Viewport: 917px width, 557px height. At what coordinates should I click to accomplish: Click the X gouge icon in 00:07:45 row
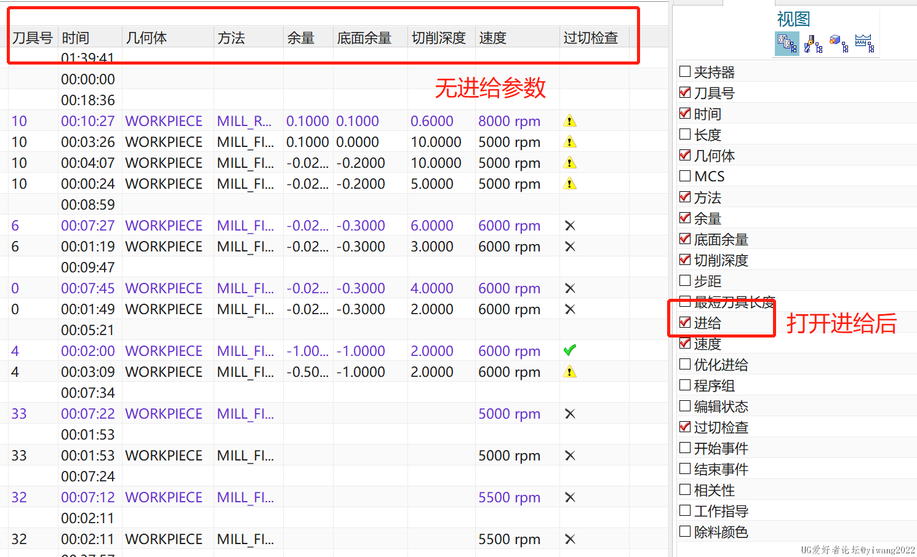[570, 288]
